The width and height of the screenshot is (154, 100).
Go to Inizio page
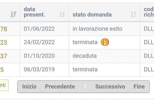click(x=29, y=87)
